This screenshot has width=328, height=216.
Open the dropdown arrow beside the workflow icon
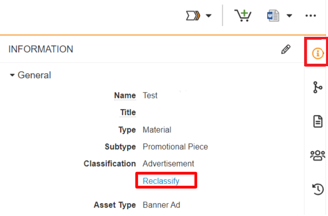[209, 16]
